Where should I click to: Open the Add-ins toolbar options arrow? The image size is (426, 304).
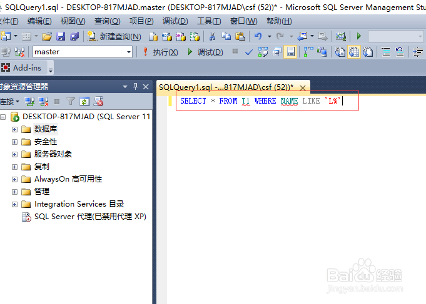pyautogui.click(x=51, y=70)
